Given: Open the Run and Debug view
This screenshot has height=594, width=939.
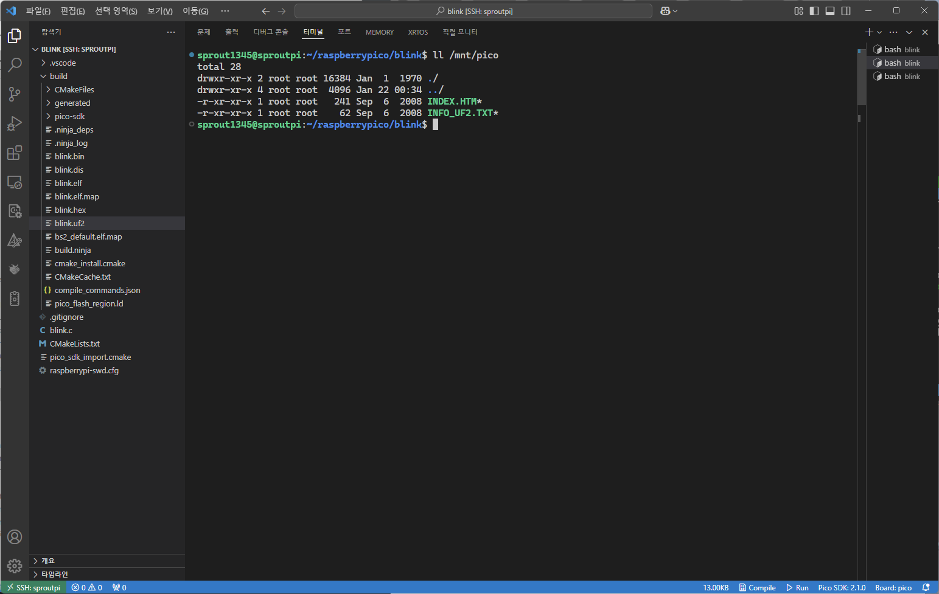Looking at the screenshot, I should 15,123.
